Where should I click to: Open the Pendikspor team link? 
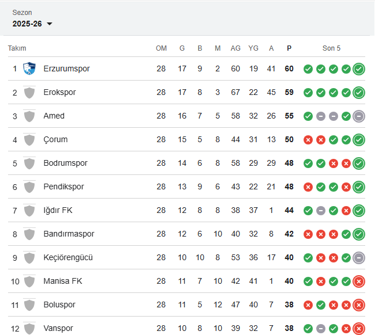pos(64,187)
